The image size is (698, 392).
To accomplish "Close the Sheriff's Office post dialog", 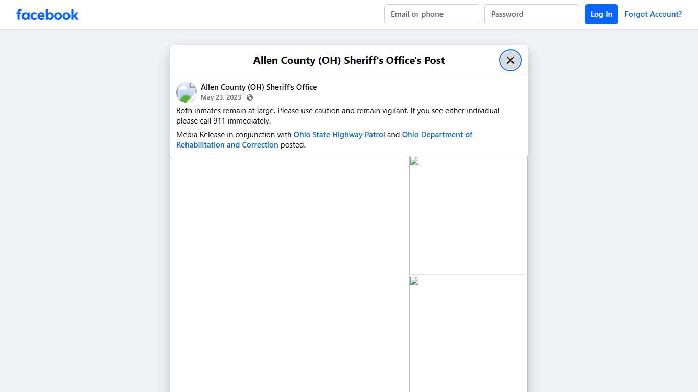I will tap(510, 60).
